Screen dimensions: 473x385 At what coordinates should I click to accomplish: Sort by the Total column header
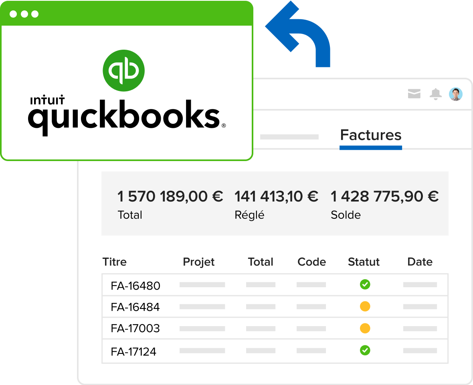click(x=260, y=262)
